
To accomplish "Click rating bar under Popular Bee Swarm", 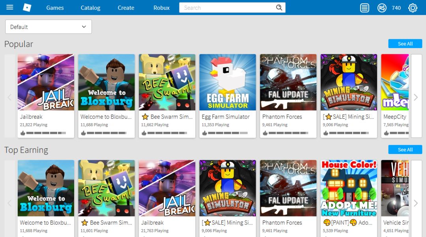I will coord(167,133).
